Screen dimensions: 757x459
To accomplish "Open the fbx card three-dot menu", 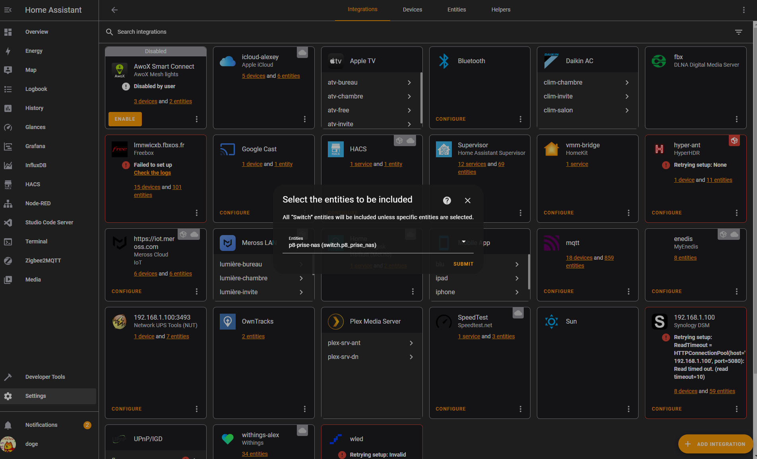I will tap(737, 119).
